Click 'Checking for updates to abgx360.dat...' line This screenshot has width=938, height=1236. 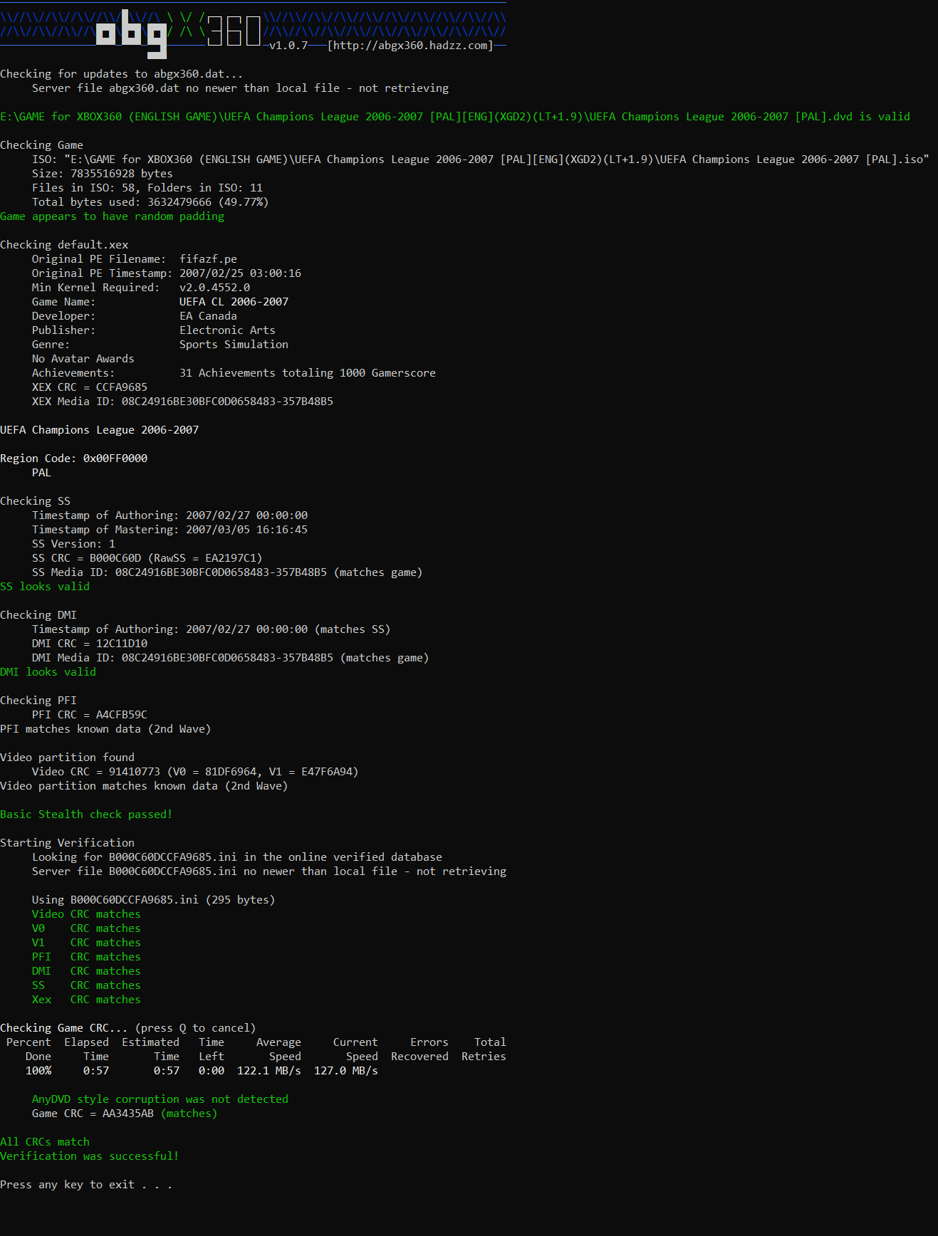pos(122,74)
